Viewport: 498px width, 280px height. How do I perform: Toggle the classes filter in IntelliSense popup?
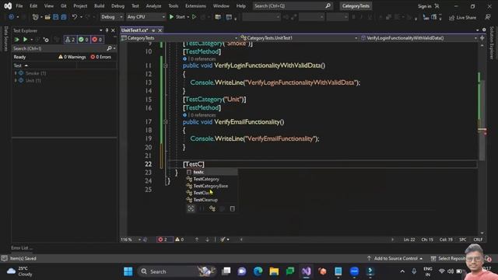tap(212, 208)
